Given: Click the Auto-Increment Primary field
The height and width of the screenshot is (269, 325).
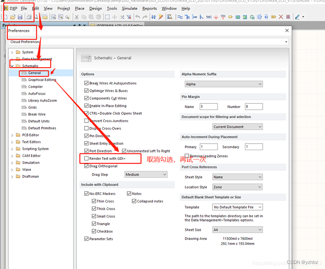Looking at the screenshot, I should click(x=209, y=147).
